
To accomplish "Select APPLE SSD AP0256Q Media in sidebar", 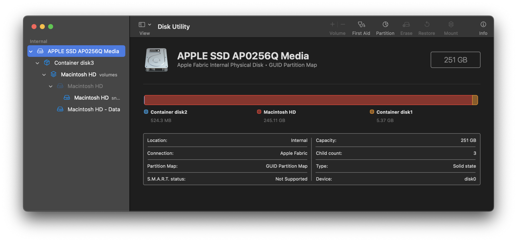I will pos(76,51).
